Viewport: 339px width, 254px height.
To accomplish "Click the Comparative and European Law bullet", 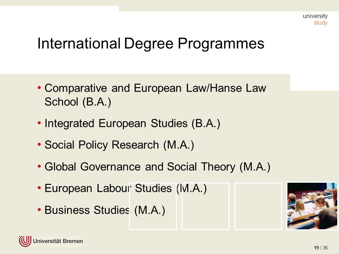I will (155, 95).
